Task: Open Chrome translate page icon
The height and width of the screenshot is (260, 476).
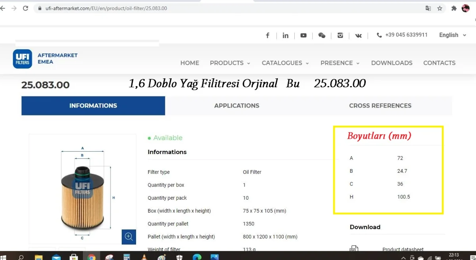Action: [x=428, y=8]
